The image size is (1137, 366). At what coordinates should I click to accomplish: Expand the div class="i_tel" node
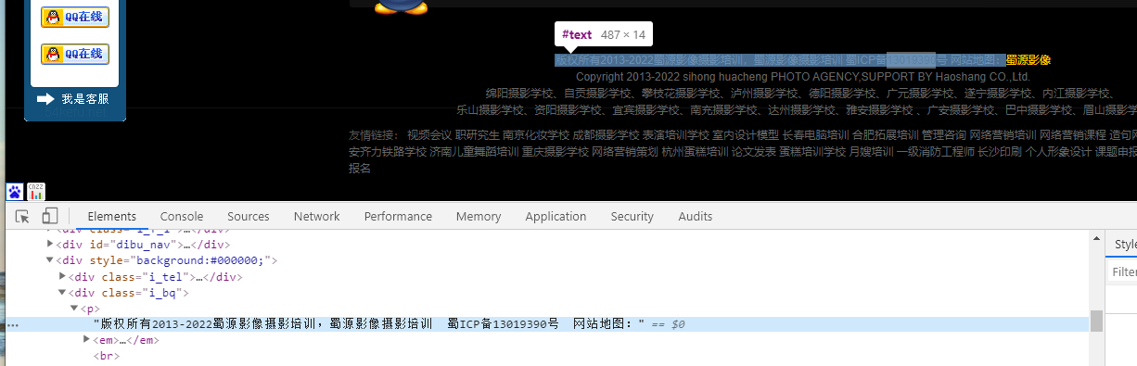(62, 276)
